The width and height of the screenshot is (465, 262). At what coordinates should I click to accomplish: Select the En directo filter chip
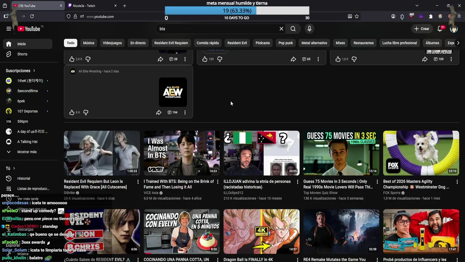[x=138, y=43]
